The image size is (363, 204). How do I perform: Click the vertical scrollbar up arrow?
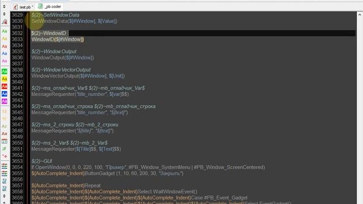pyautogui.click(x=360, y=15)
